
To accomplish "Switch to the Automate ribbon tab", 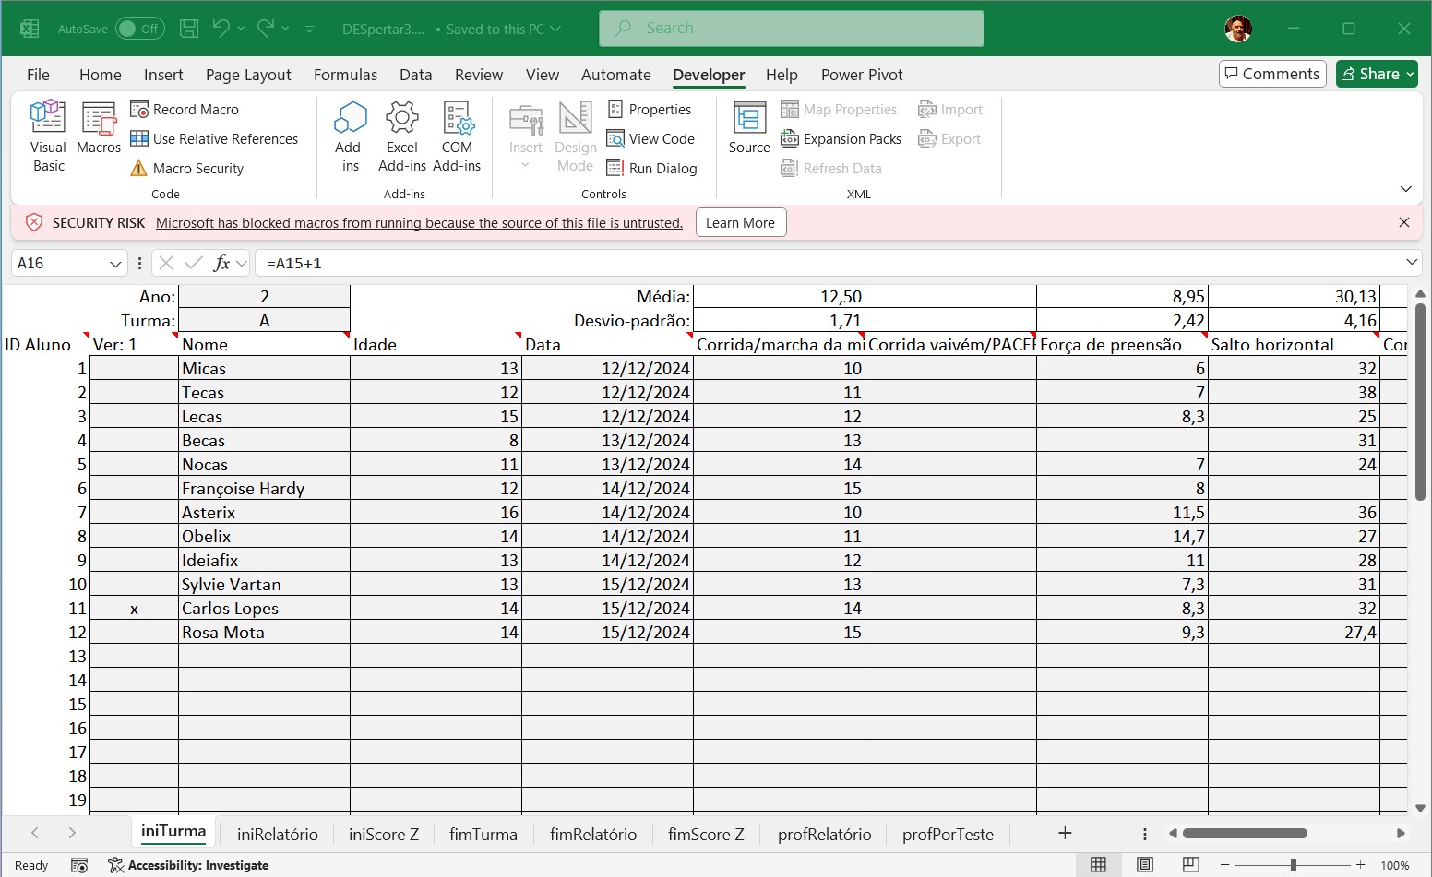I will click(x=616, y=75).
